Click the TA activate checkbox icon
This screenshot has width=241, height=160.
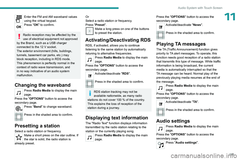pyautogui.click(x=160, y=104)
